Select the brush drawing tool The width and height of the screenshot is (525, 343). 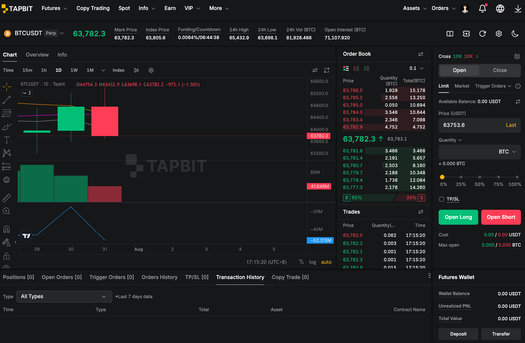pyautogui.click(x=7, y=127)
